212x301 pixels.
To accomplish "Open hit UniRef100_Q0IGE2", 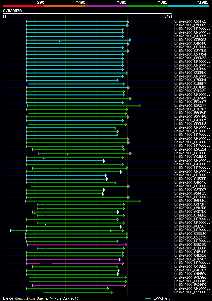I will [190, 266].
